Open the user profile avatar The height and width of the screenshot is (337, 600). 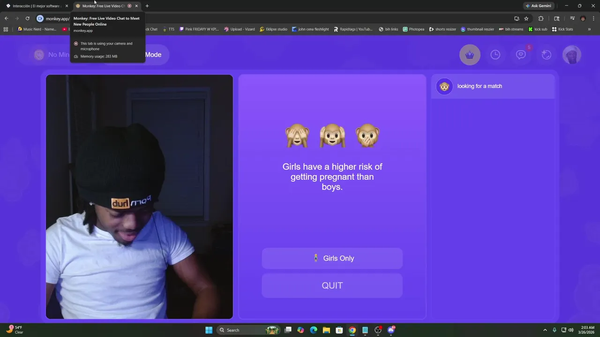tap(571, 55)
